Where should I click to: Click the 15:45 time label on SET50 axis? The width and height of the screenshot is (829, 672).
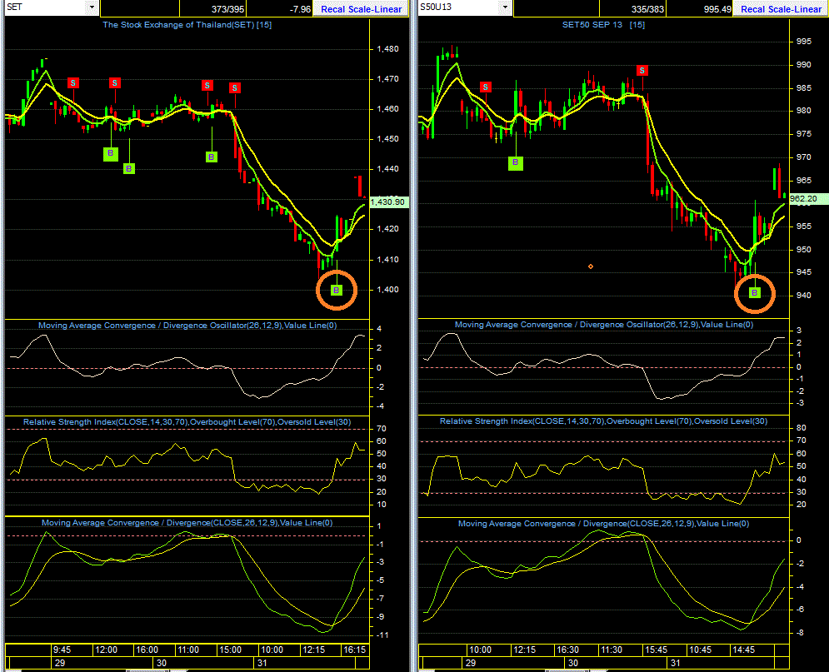(656, 650)
